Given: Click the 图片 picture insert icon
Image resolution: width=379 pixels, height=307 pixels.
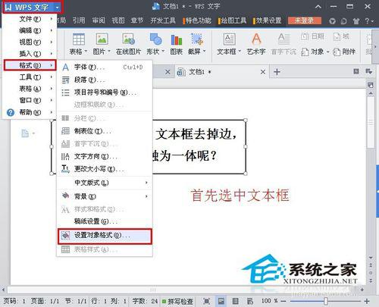Looking at the screenshot, I should [102, 39].
